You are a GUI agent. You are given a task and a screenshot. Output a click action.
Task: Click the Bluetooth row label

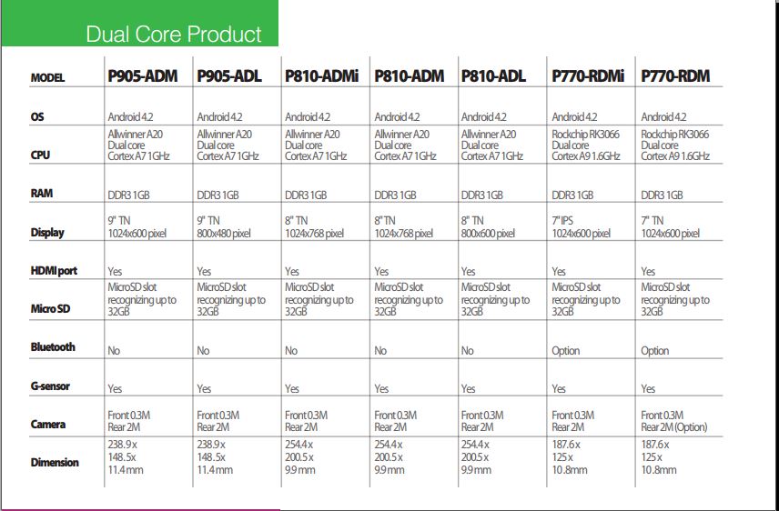[x=53, y=347]
